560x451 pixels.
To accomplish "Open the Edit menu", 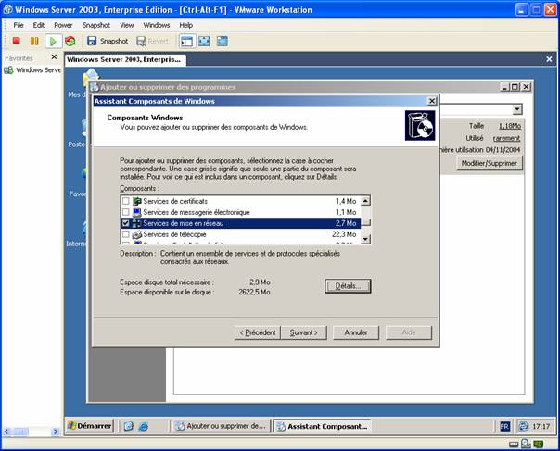I will [x=39, y=25].
